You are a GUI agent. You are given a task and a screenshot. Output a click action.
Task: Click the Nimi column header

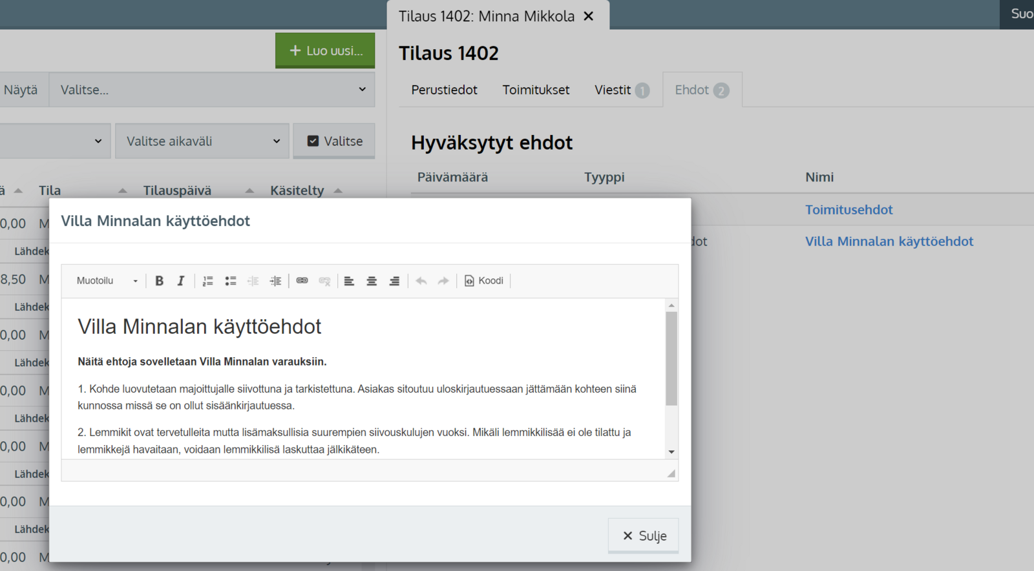tap(819, 177)
